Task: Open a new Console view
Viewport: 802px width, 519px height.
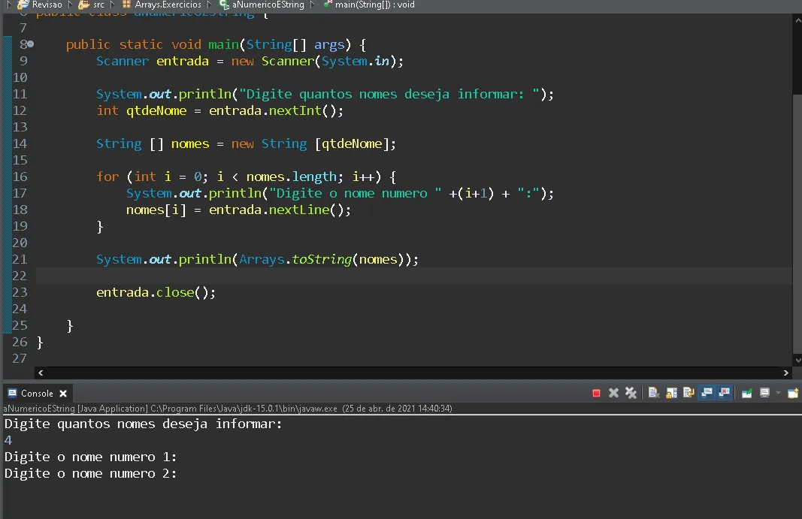Action: tap(794, 392)
